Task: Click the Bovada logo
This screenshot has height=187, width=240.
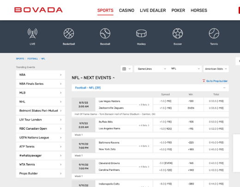Action: click(x=38, y=10)
